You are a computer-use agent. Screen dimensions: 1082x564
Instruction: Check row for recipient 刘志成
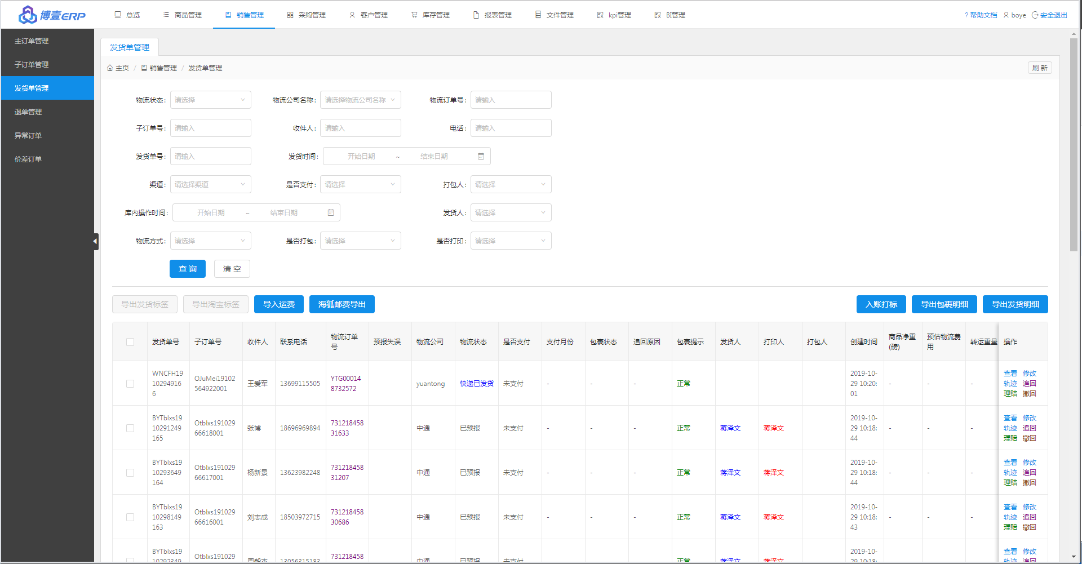click(130, 517)
